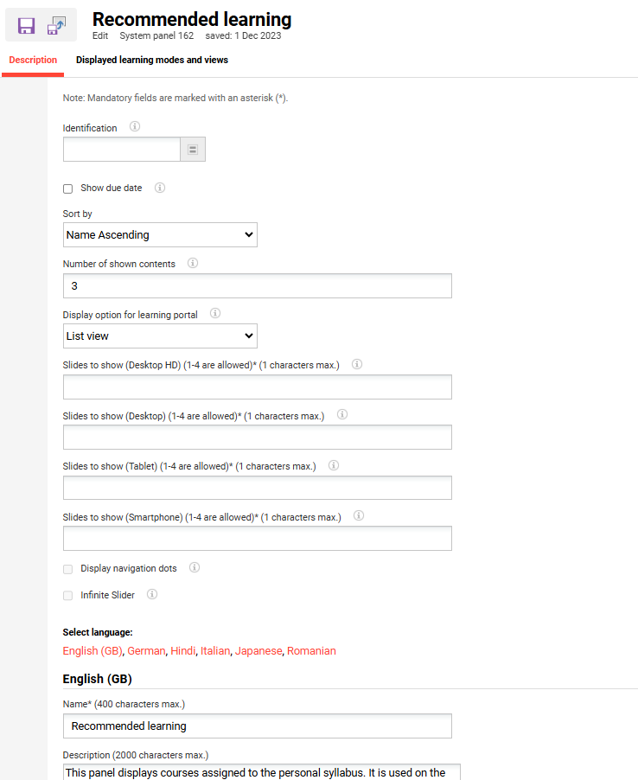Viewport: 638px width, 780px height.
Task: Open info icon for Number of shown contents
Action: [x=193, y=264]
